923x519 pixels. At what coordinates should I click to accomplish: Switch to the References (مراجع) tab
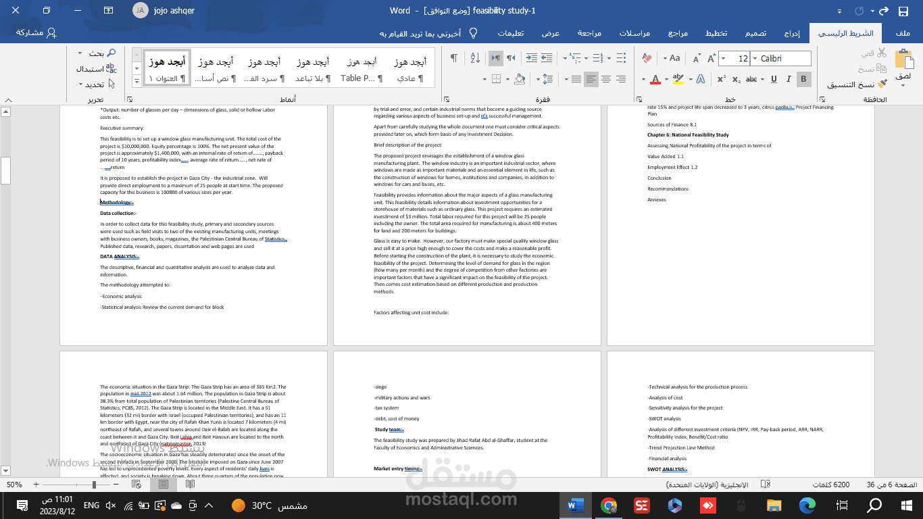point(678,33)
